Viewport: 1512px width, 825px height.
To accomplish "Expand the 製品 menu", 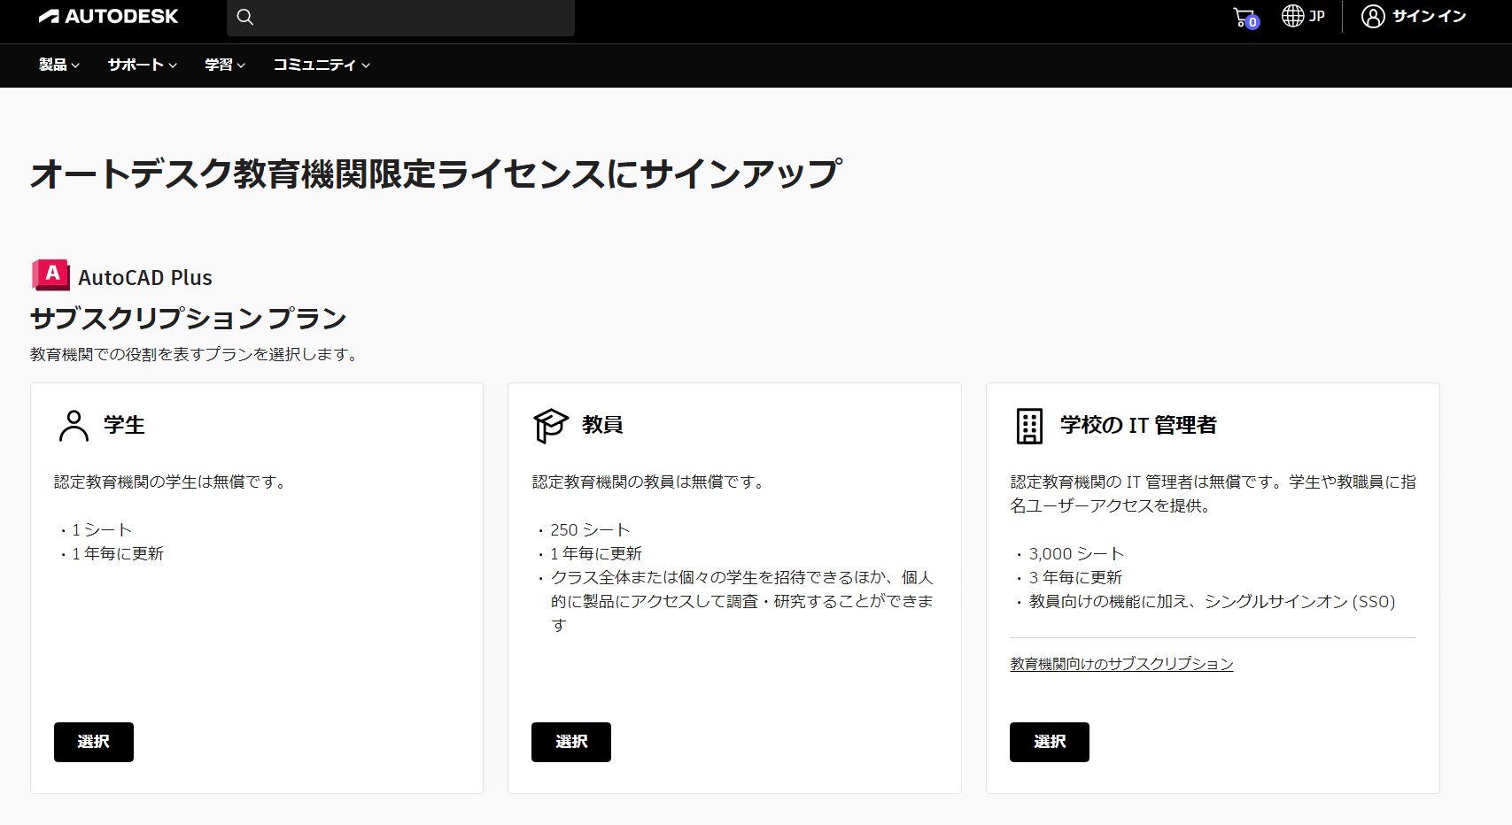I will tap(59, 65).
